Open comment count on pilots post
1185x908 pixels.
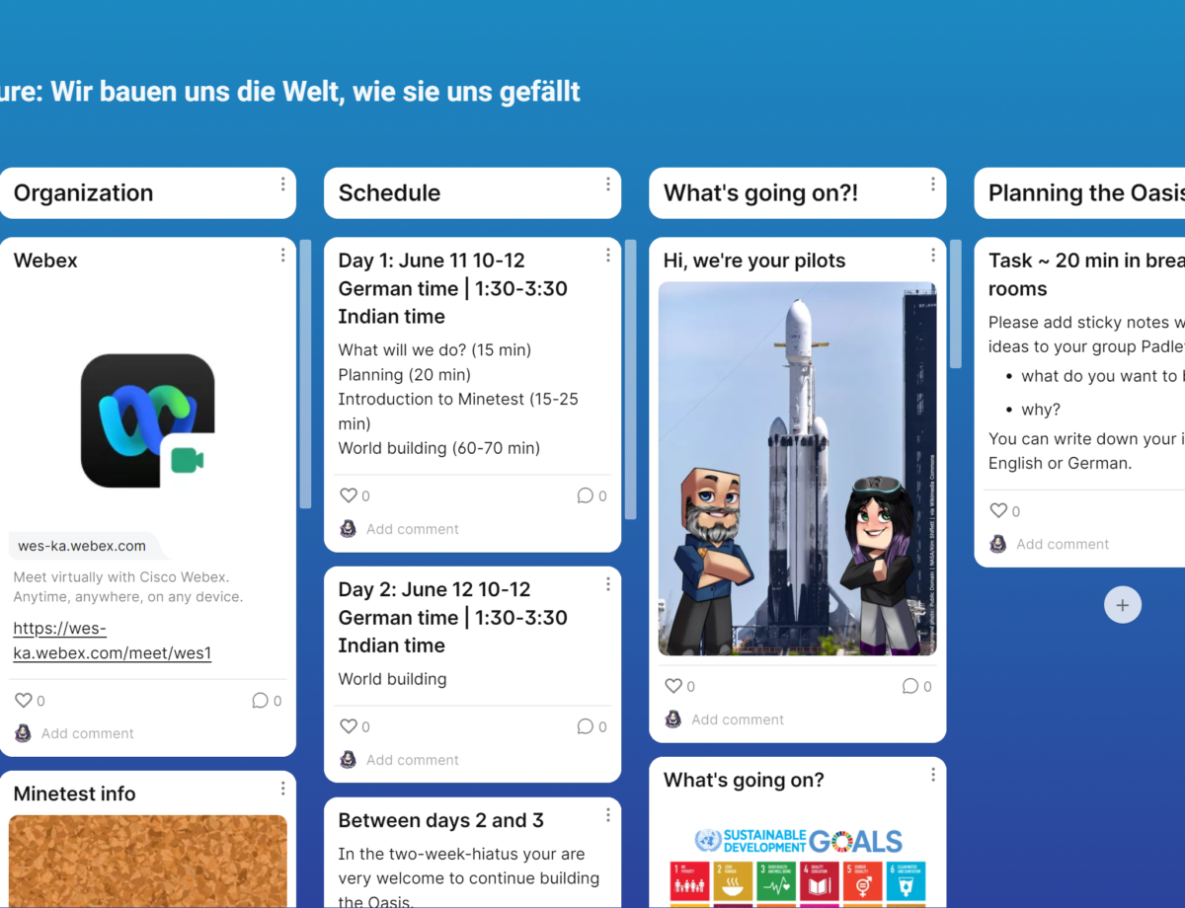pos(910,686)
